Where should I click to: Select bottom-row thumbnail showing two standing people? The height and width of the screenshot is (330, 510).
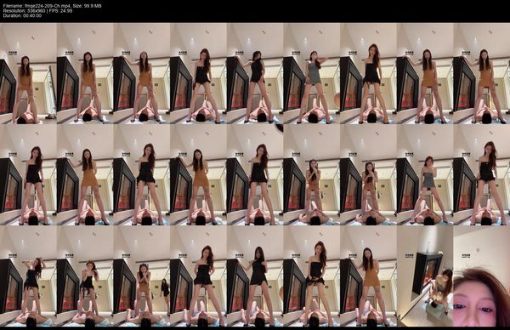pyautogui.click(x=141, y=276)
